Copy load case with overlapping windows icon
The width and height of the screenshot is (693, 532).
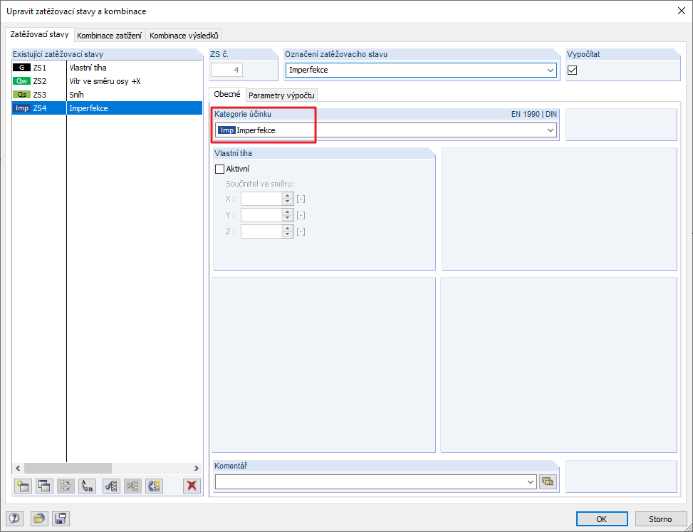coord(44,486)
